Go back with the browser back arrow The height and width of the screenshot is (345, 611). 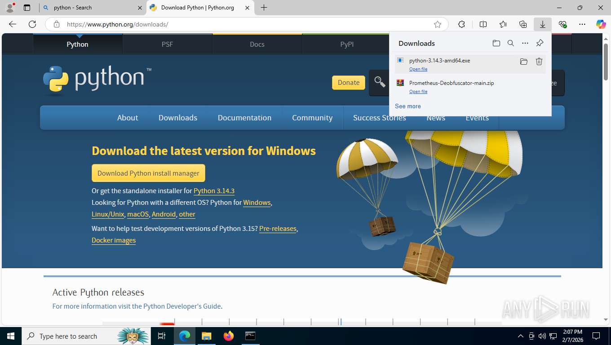[13, 24]
